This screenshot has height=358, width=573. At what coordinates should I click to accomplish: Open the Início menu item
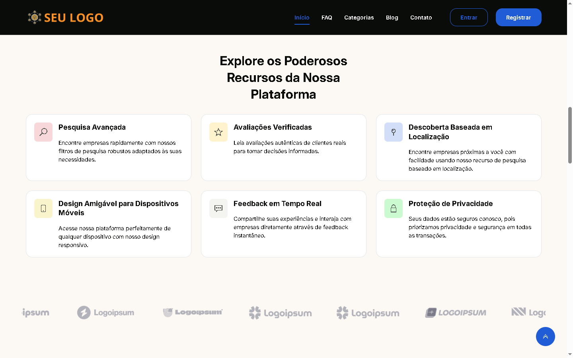pos(302,18)
